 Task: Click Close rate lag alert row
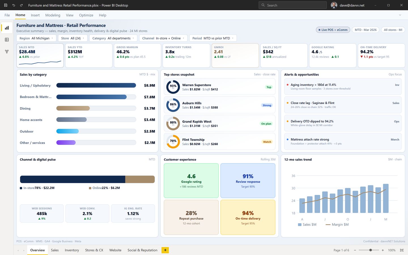[x=343, y=105]
